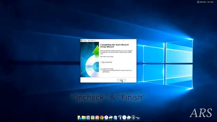Click the white splash-shaped dock icon
The height and width of the screenshot is (122, 217).
coord(111,118)
